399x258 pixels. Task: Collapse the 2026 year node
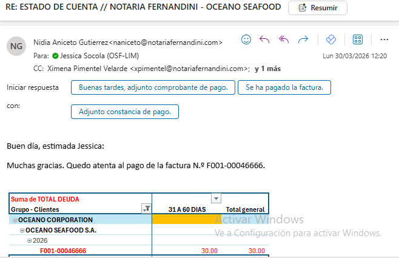point(29,240)
